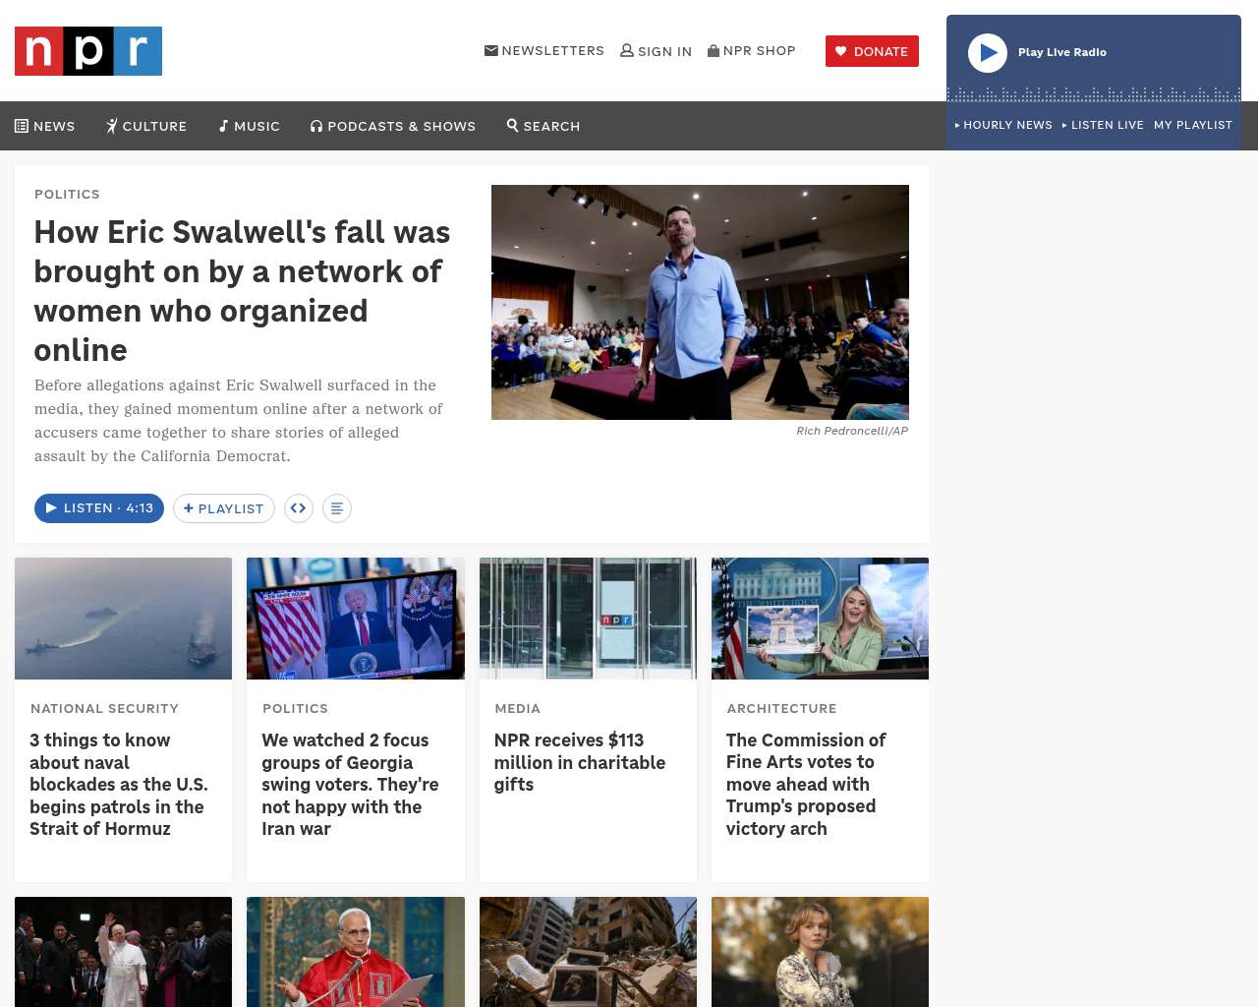Click the Sign In person icon
The width and height of the screenshot is (1258, 1007).
(x=657, y=51)
